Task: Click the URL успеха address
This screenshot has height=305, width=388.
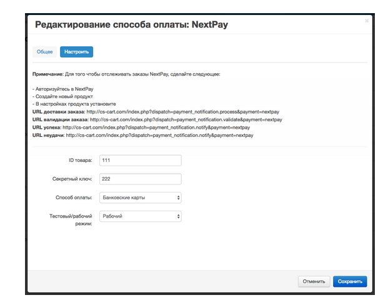Action: [x=156, y=127]
